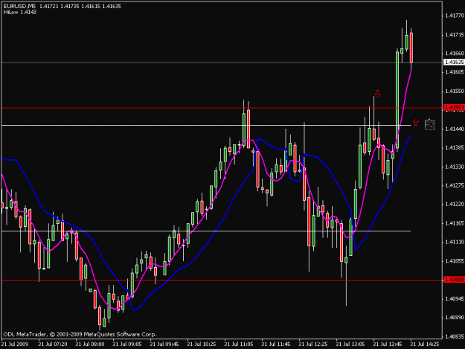Click the 1.40945 price axis label

(x=455, y=298)
